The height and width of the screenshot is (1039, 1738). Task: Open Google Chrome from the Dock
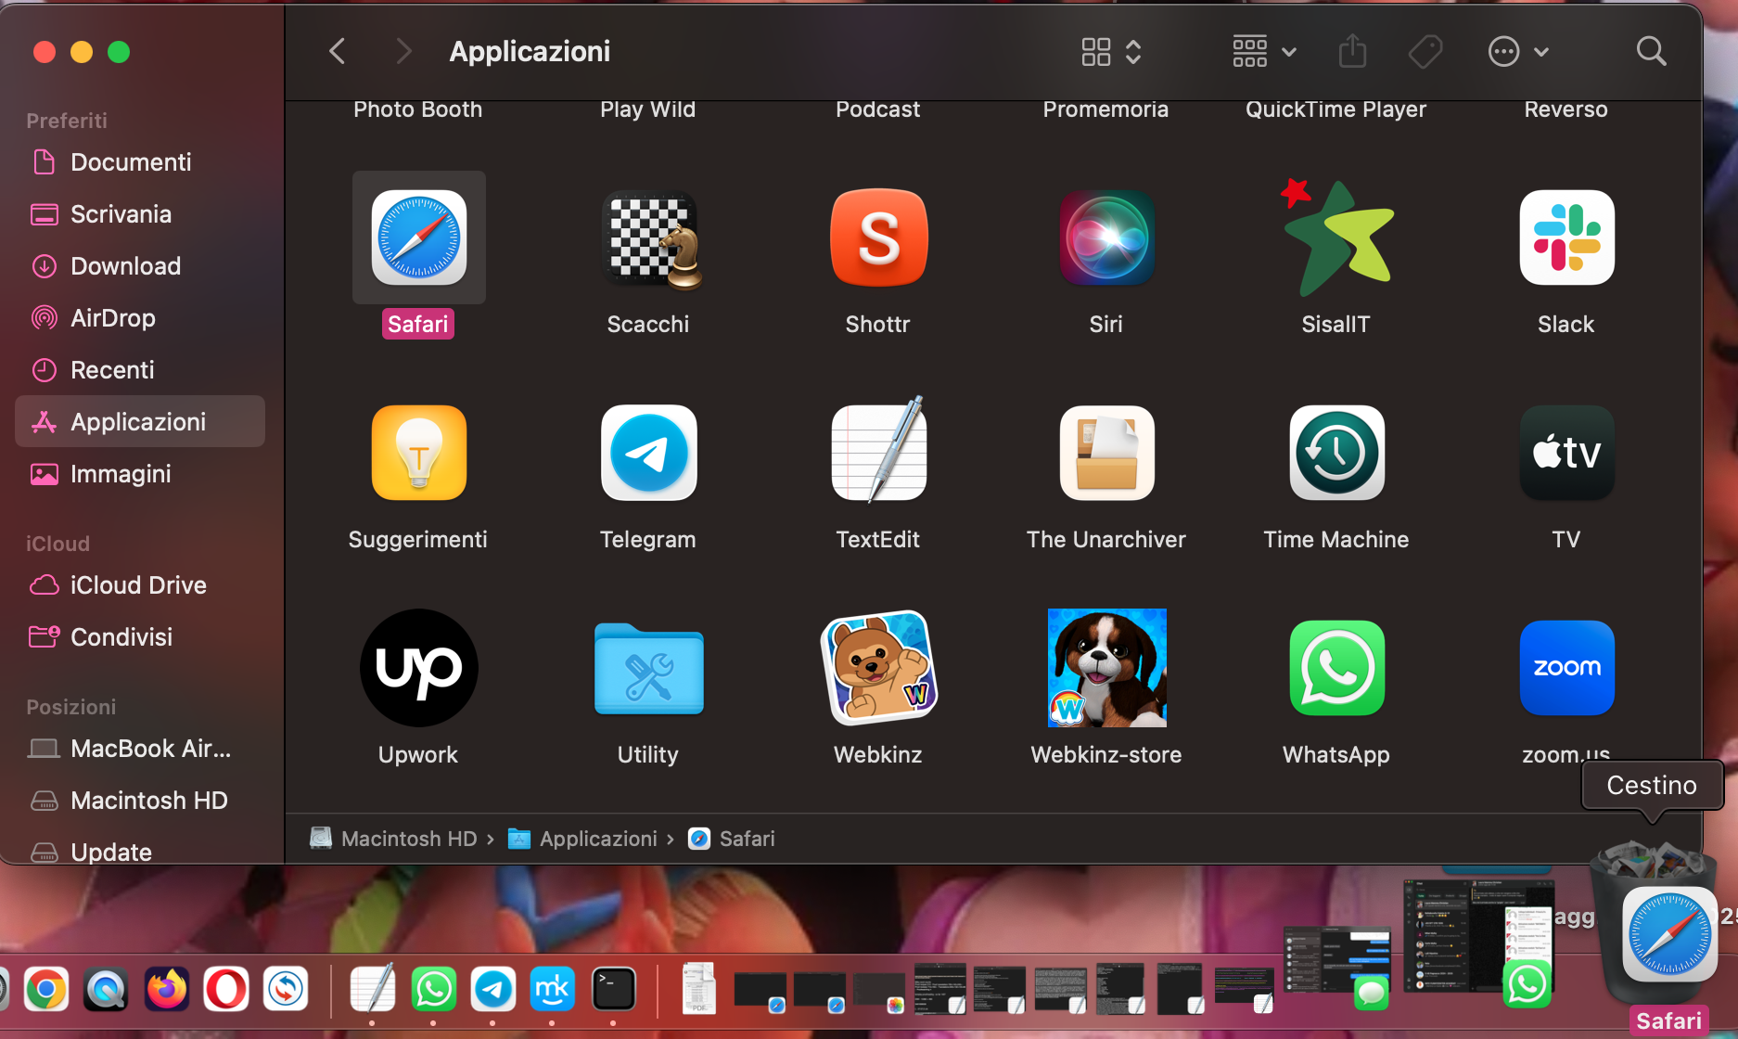(45, 989)
